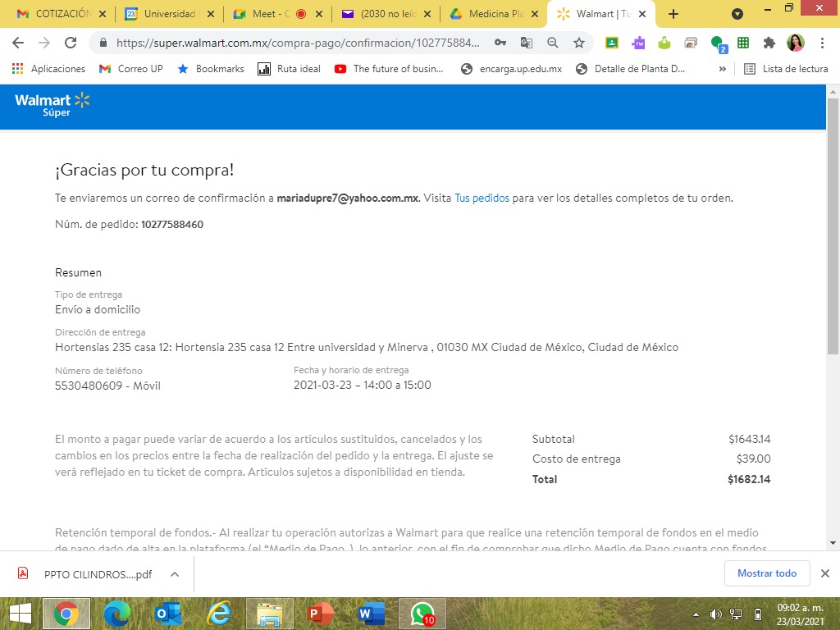
Task: Show hidden system tray icons
Action: click(696, 614)
